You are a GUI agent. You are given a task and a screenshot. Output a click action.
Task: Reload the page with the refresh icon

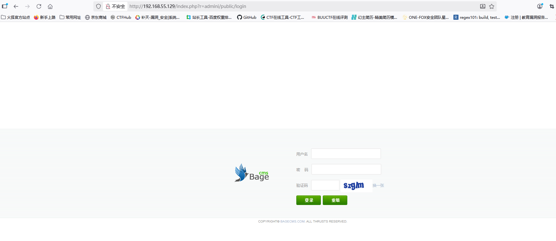tap(39, 6)
